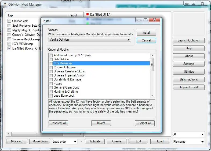Enable the Less Bone Loot checkbox
The width and height of the screenshot is (211, 151).
click(51, 96)
